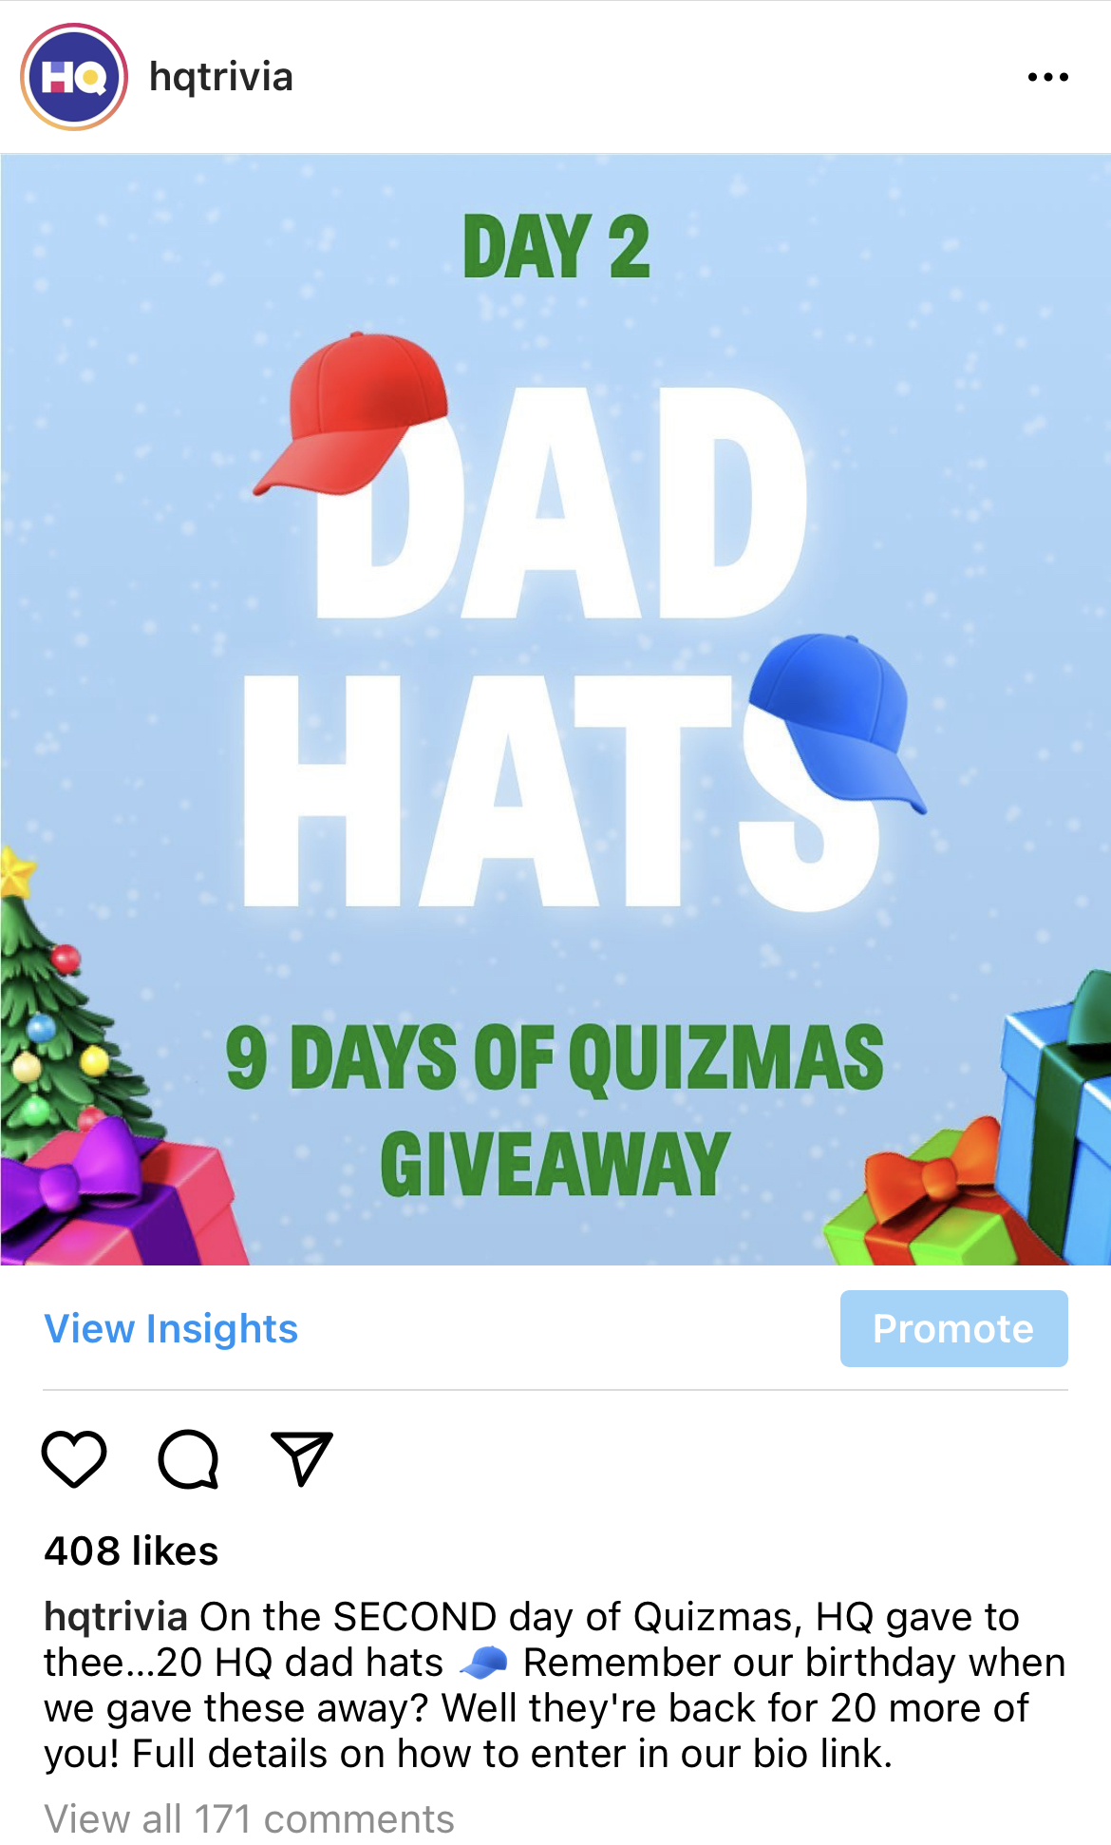Screen dimensions: 1111x1845
Task: Tap the heart like icon
Action: 74,1458
